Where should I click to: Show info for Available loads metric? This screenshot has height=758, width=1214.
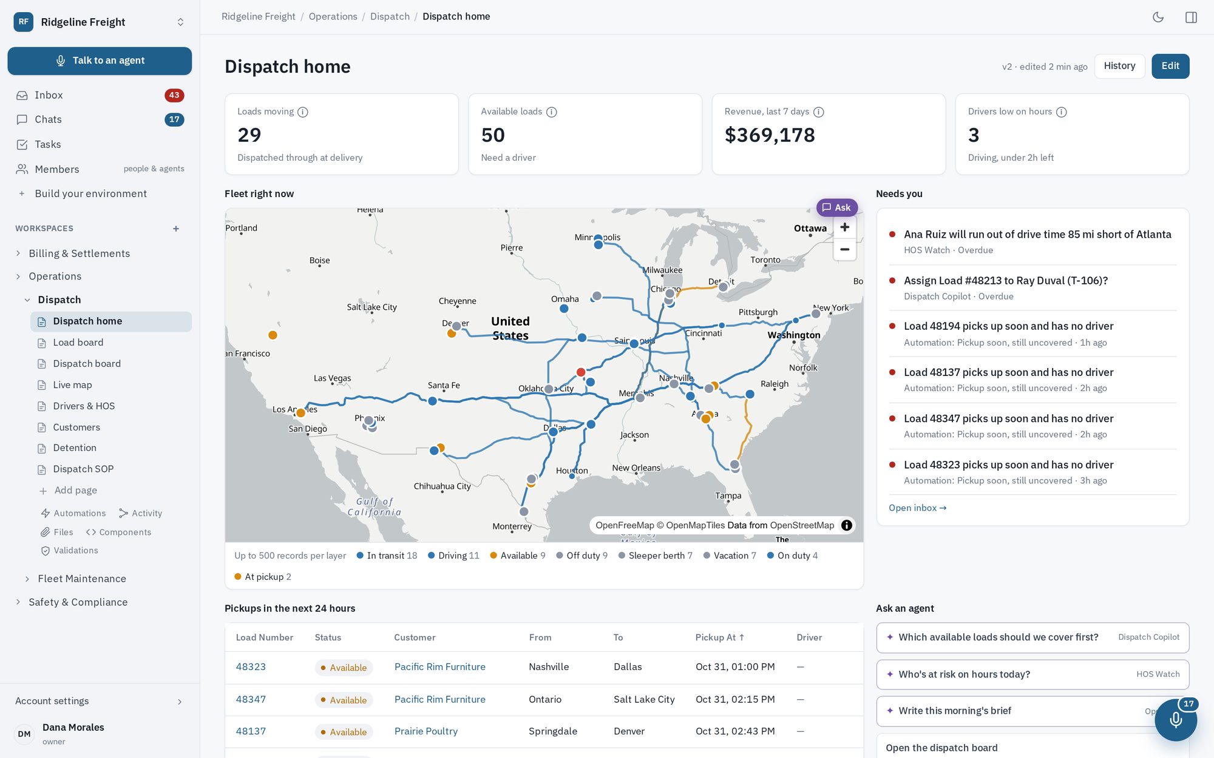pyautogui.click(x=551, y=112)
